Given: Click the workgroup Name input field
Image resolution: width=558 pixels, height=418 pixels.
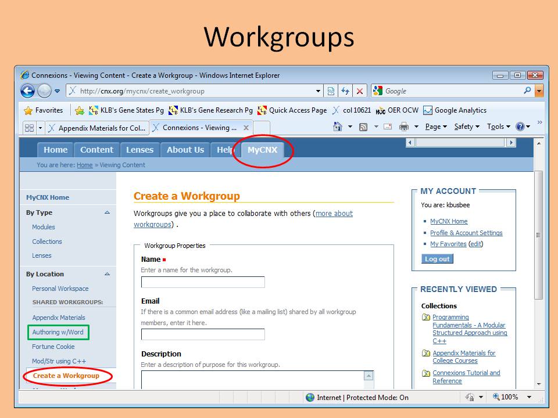Looking at the screenshot, I should (x=203, y=282).
